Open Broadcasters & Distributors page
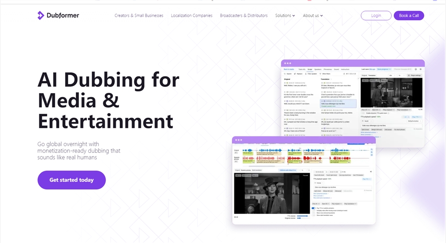446x243 pixels. point(244,16)
